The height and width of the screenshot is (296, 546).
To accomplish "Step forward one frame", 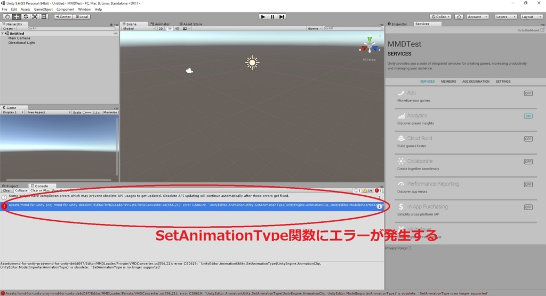I will click(x=282, y=17).
